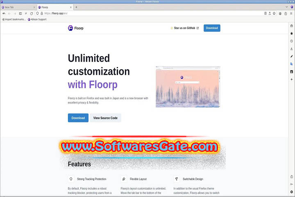Click the Download button below the headline
The height and width of the screenshot is (197, 295).
[x=78, y=118]
